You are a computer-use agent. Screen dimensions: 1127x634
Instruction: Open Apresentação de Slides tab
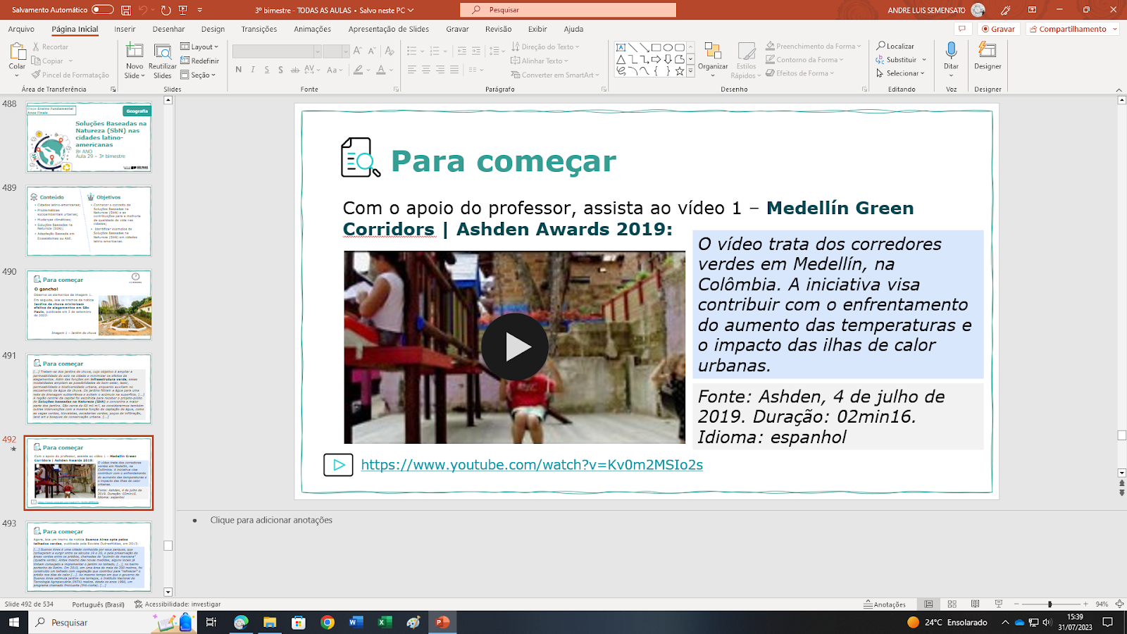[x=388, y=29]
